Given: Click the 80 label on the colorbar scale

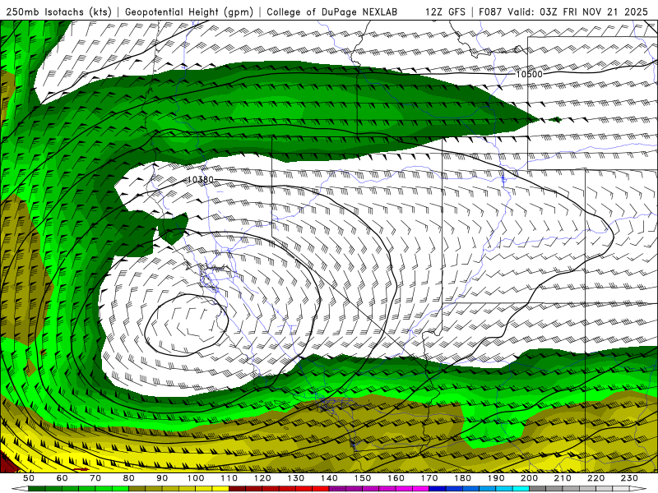Looking at the screenshot, I should [x=128, y=478].
